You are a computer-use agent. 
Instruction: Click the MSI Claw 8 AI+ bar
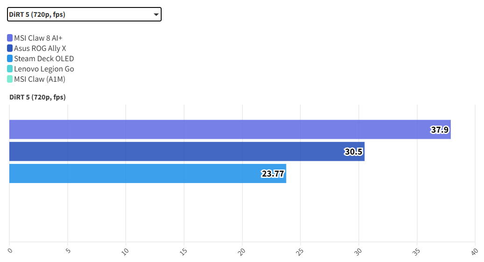[220, 129]
